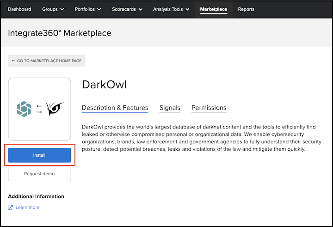Click the teal hexagon SecurityScorecard logo
The width and height of the screenshot is (333, 227).
(24, 109)
